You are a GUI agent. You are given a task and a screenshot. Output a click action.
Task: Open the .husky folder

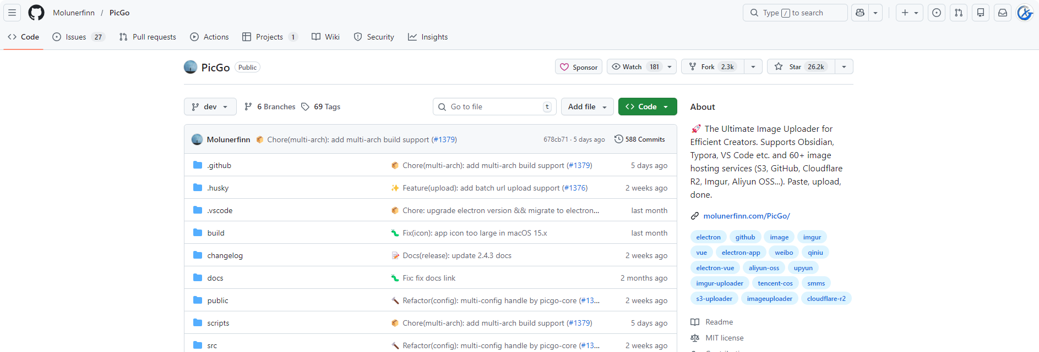click(x=218, y=188)
